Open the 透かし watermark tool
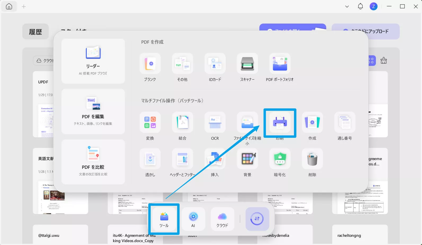The width and height of the screenshot is (422, 245). (150, 159)
